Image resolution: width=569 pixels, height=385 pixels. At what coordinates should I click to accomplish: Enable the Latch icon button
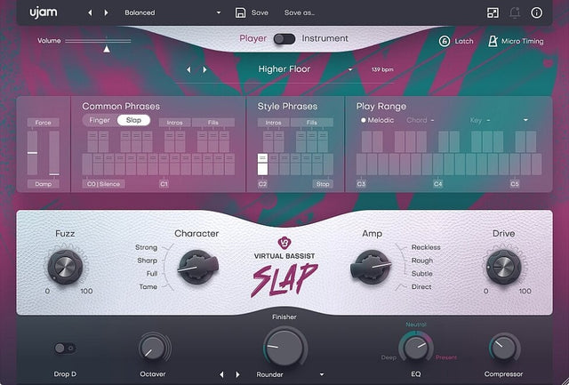pos(445,41)
